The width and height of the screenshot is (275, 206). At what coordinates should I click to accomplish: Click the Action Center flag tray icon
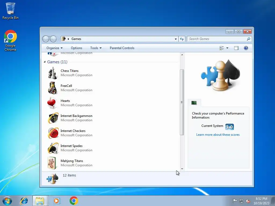(234, 201)
